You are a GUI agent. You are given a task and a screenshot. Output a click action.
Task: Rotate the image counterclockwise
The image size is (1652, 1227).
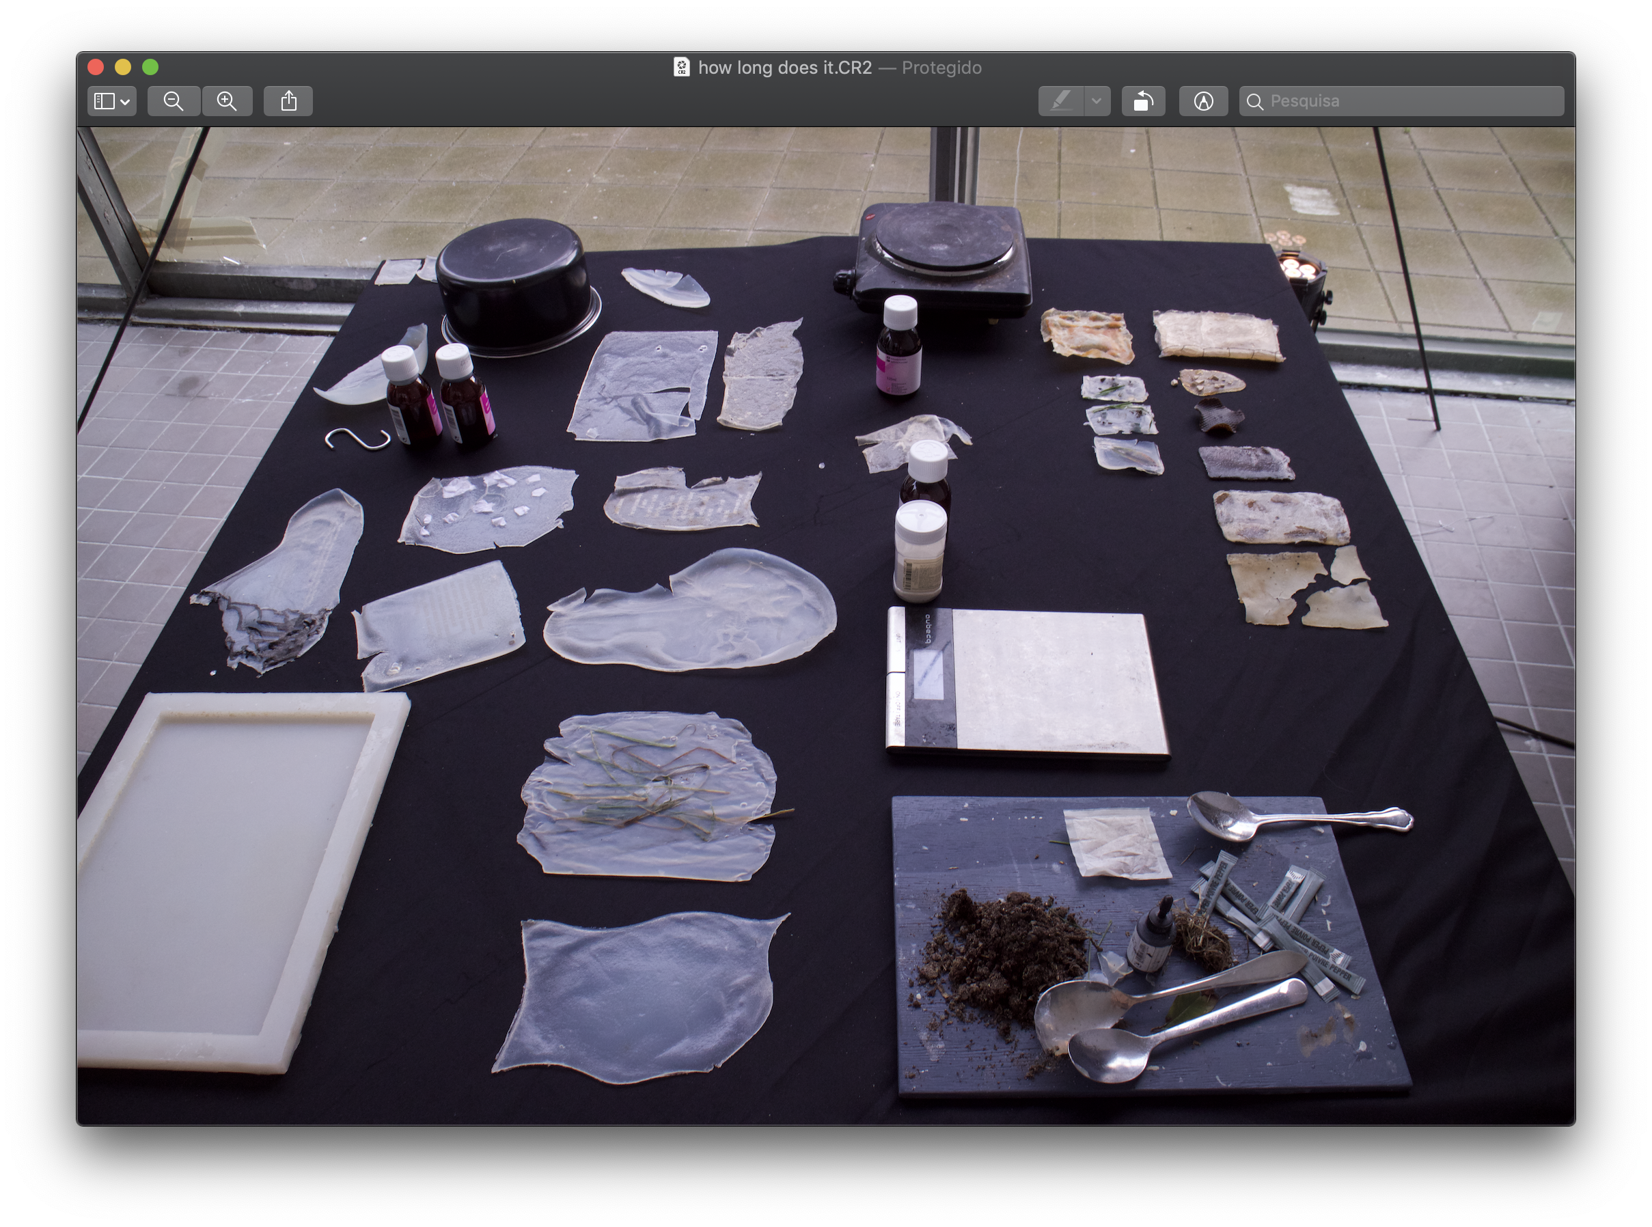(x=1143, y=101)
